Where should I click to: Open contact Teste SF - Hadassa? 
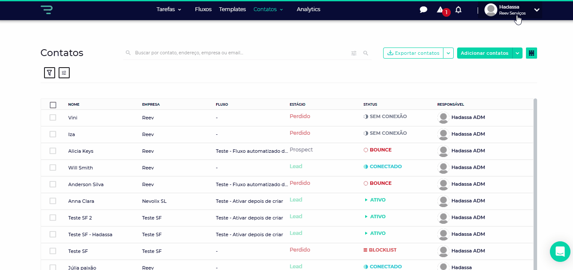90,234
